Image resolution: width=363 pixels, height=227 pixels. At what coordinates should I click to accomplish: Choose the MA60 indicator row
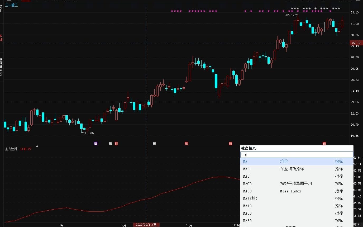click(x=297, y=221)
